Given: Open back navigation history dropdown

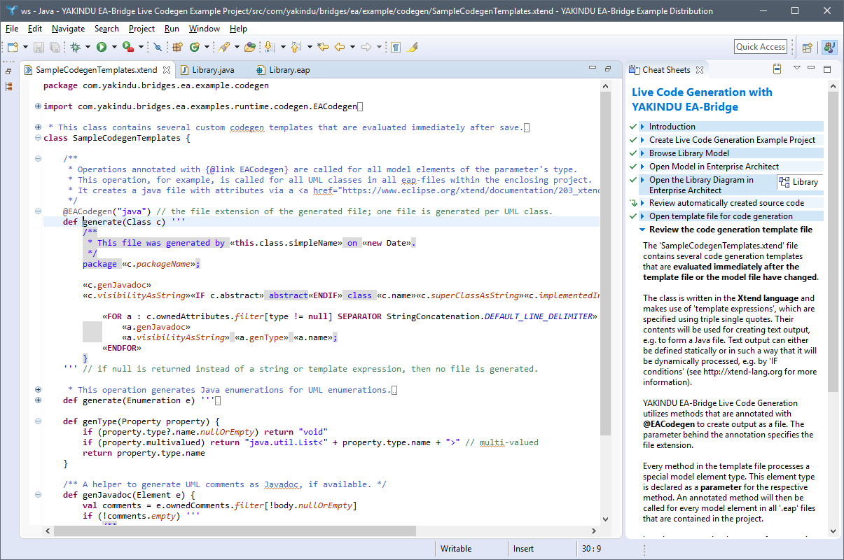Looking at the screenshot, I should point(352,47).
